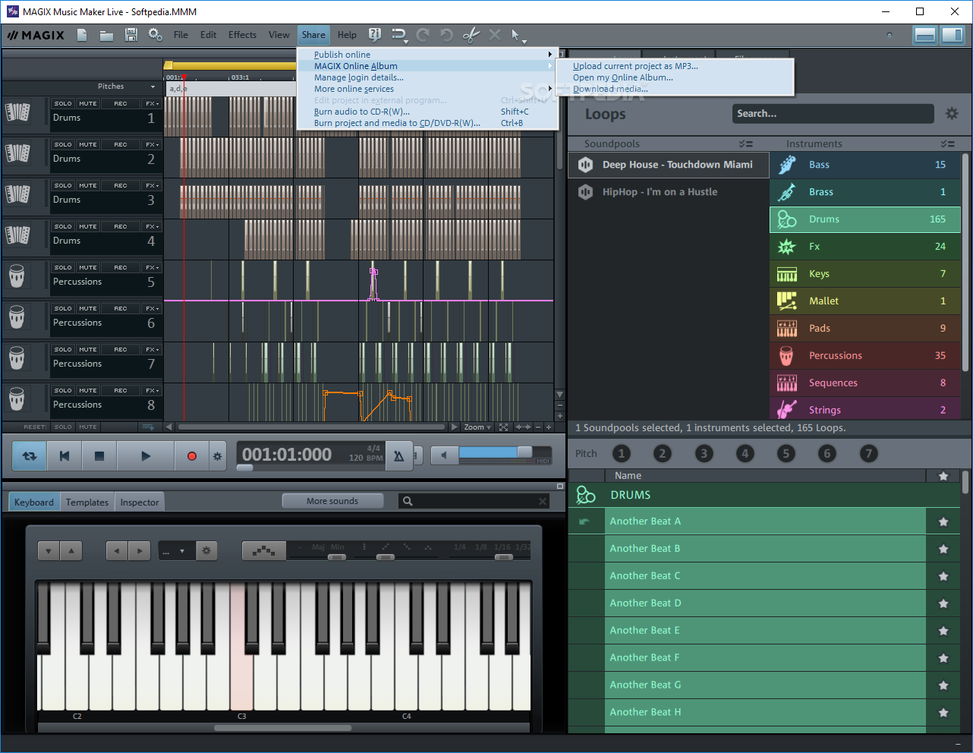973x753 pixels.
Task: Click the Loops search field
Action: (x=833, y=114)
